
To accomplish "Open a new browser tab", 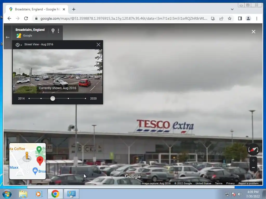I will tap(74, 9).
